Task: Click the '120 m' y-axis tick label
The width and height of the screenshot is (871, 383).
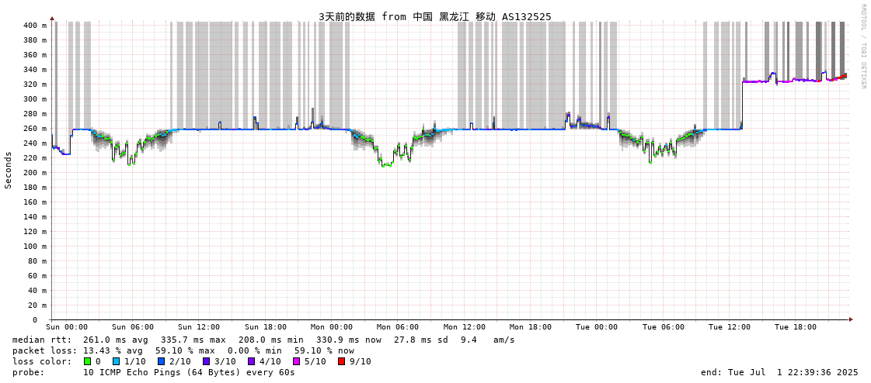Action: click(x=35, y=231)
